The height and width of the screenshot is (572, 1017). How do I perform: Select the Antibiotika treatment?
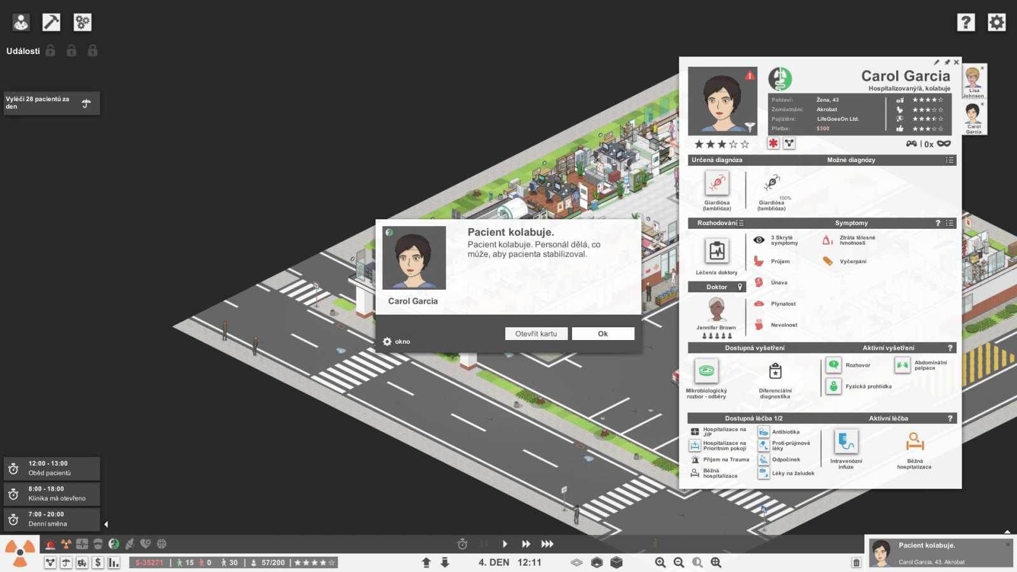(764, 432)
